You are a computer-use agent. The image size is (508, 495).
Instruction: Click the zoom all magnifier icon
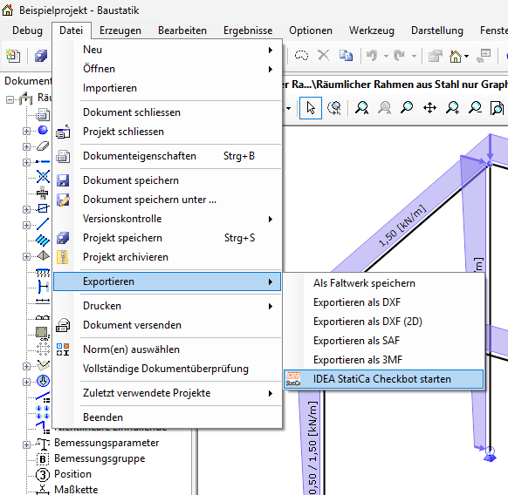click(361, 108)
